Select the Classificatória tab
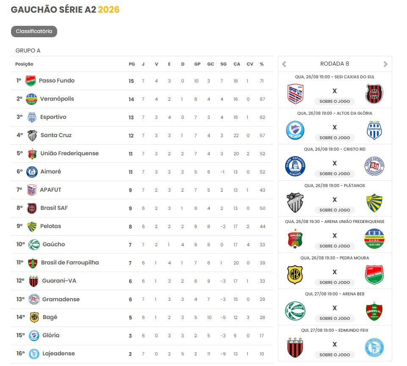Screen dimensions: 407x366 pos(34,31)
